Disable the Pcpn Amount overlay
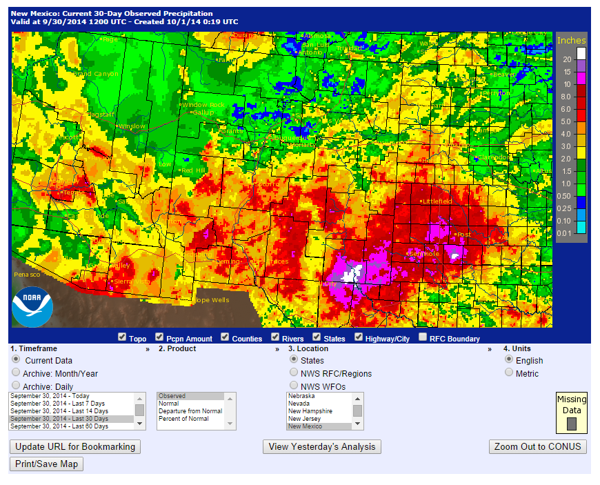The image size is (600, 485). pyautogui.click(x=161, y=337)
